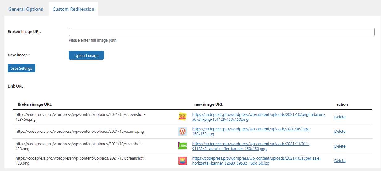Click the WordPress logo thumbnail

(182, 132)
